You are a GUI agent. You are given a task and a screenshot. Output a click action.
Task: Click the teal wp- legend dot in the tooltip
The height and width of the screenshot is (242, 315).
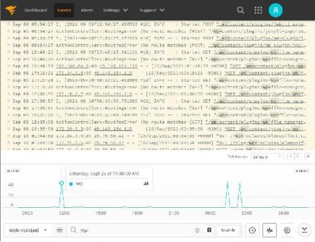(x=71, y=184)
